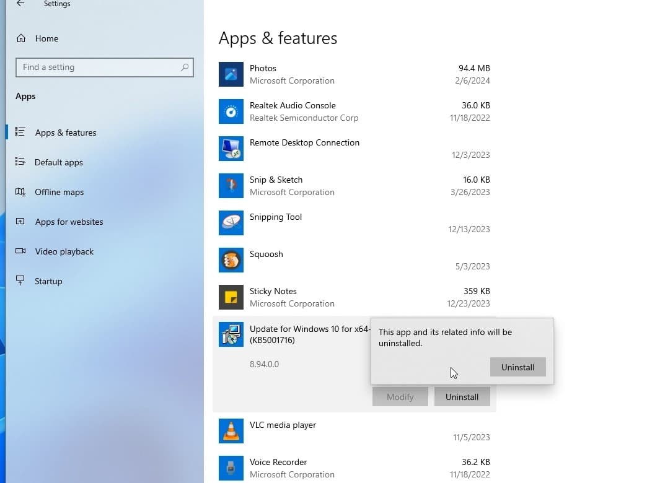Click Squoosh date 5/3/2023
The image size is (647, 483).
472,266
